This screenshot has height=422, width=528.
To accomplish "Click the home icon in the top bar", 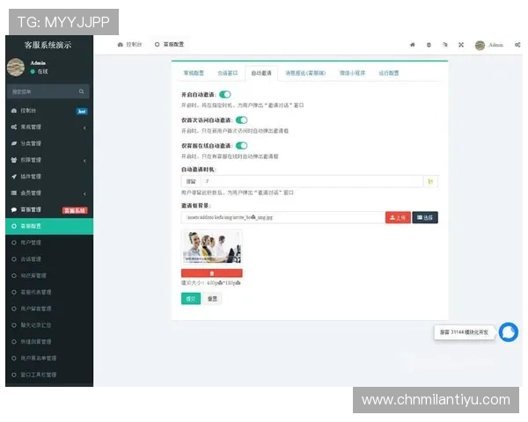I will click(412, 45).
